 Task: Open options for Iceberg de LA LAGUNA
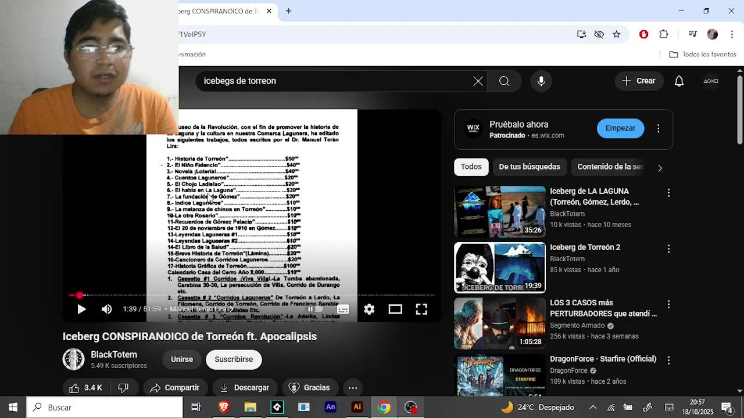668,192
